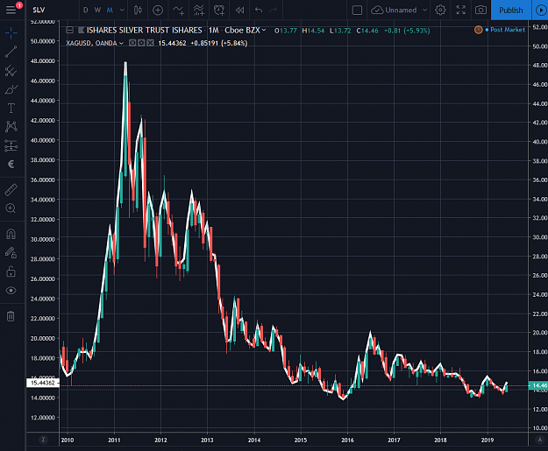Select the zoom in tool
The image size is (548, 451).
click(11, 208)
